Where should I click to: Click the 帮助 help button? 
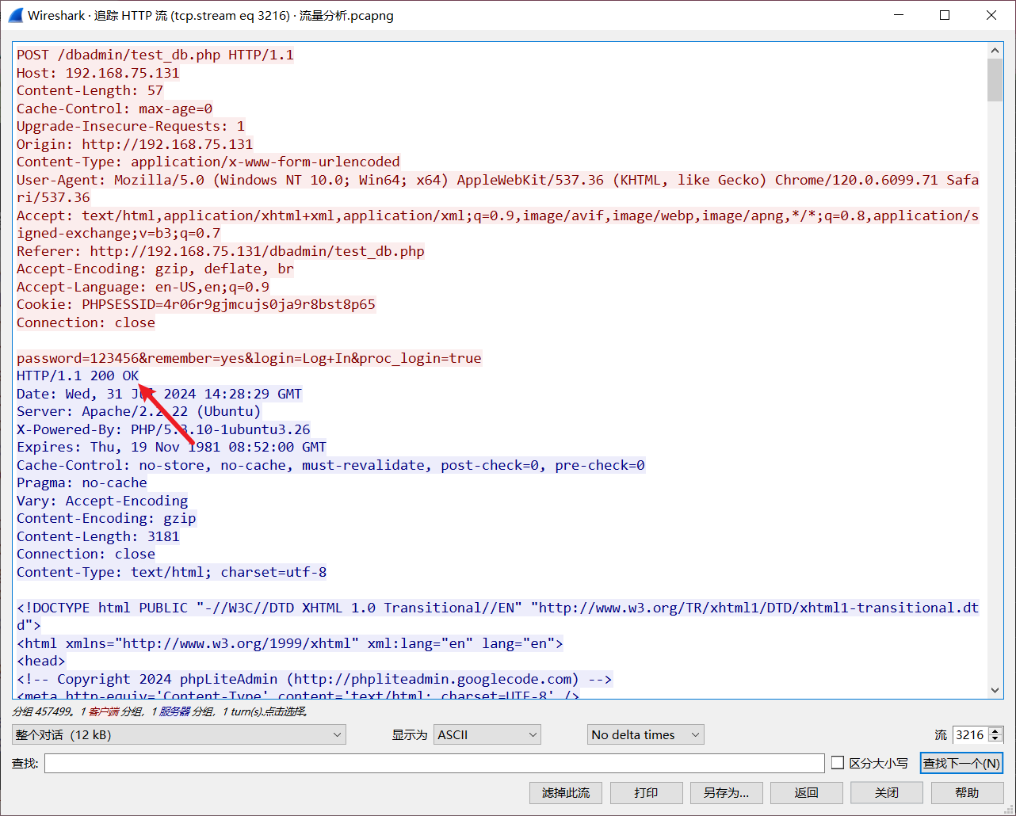967,793
